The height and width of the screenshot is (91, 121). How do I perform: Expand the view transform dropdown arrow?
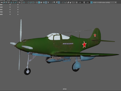click(116, 2)
